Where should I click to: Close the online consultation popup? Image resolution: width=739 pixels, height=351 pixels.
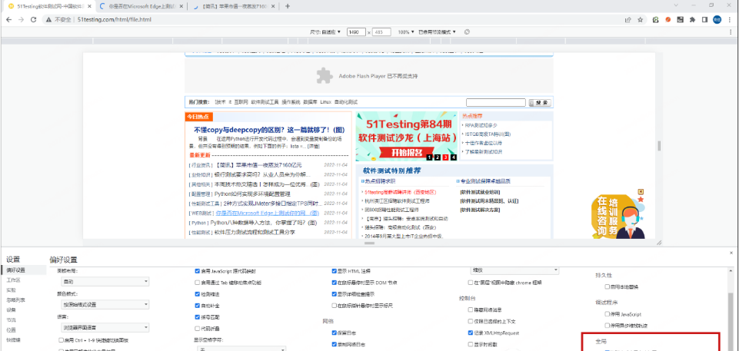point(641,192)
